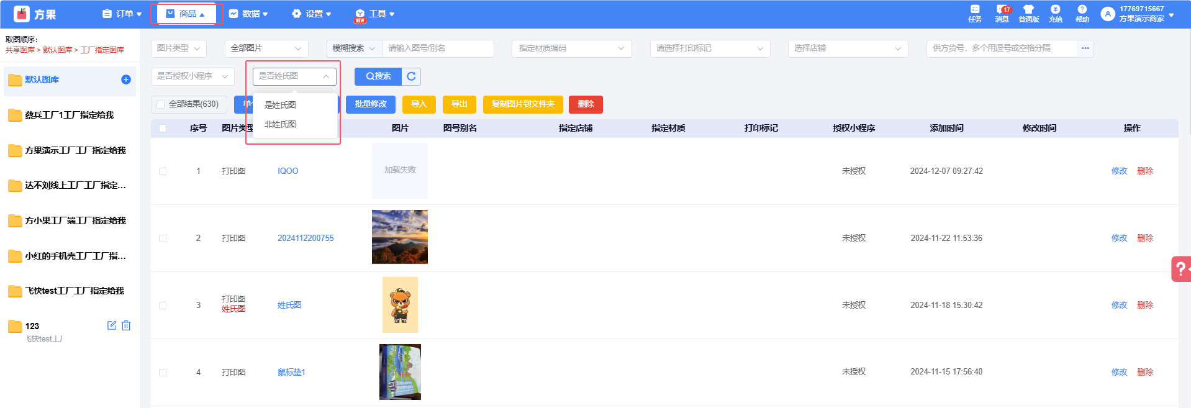This screenshot has height=408, width=1191.
Task: Click the 方果 logo icon
Action: [x=22, y=14]
